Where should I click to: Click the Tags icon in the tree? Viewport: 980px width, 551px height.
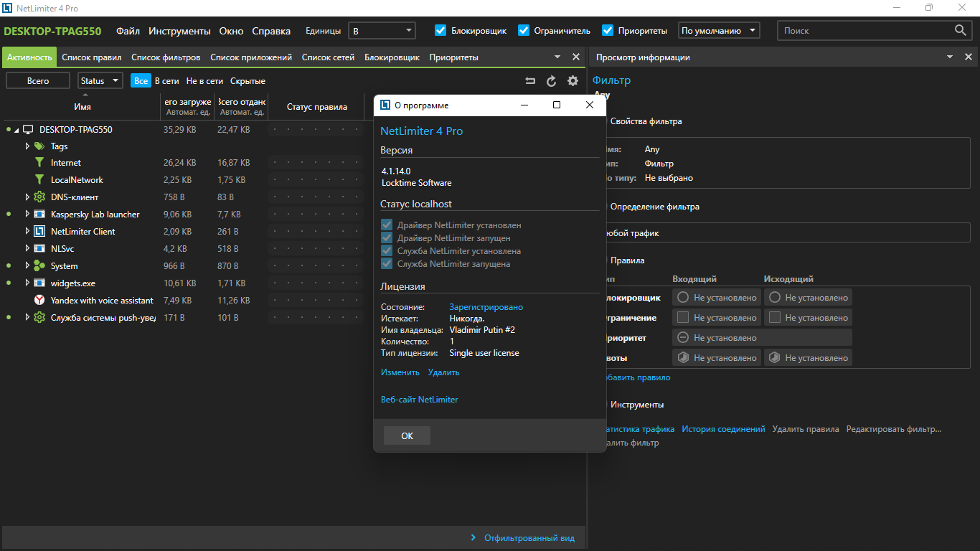tap(39, 146)
